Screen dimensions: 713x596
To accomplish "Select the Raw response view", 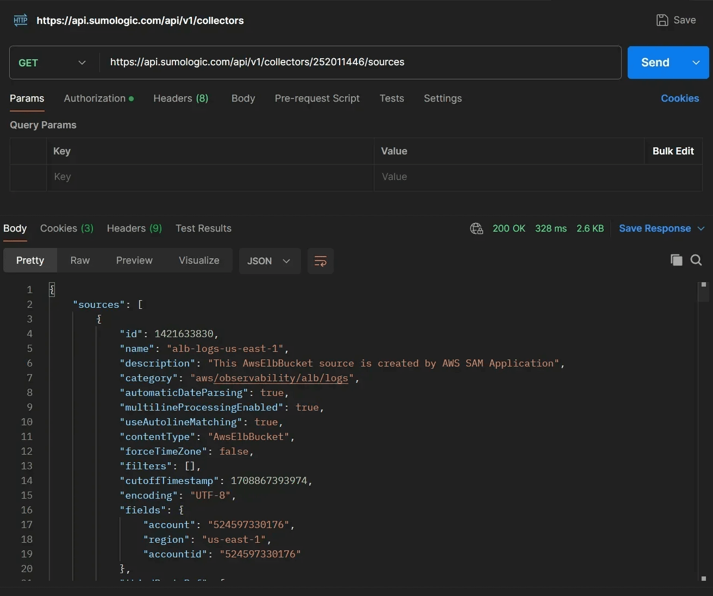I will [x=80, y=260].
